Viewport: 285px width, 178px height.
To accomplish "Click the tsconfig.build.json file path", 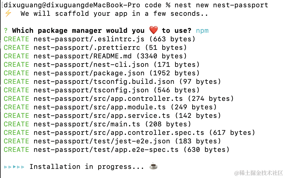I will (x=104, y=82).
